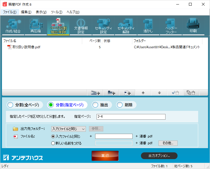Minimize the 瞬簡PDF window
Screen dimensions: 210x169
tap(178, 4)
